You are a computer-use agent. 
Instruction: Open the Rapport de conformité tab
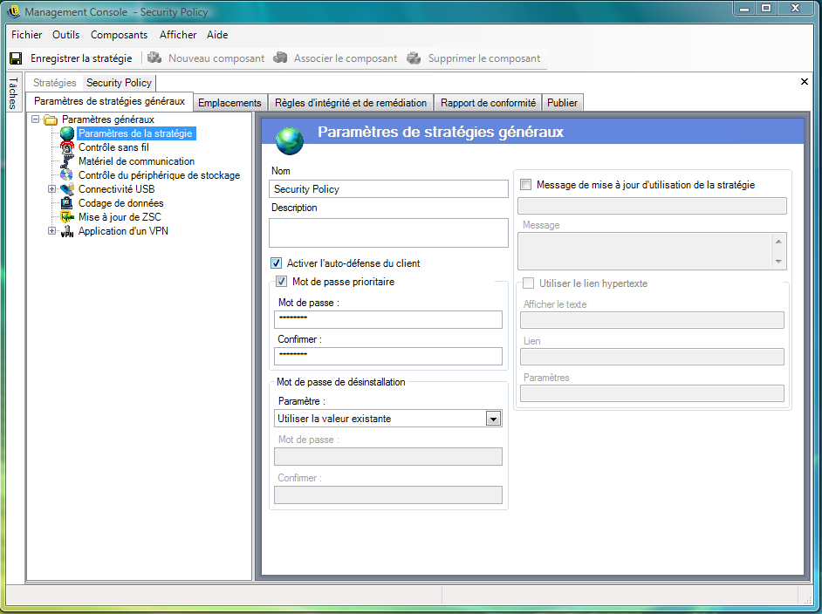click(488, 103)
